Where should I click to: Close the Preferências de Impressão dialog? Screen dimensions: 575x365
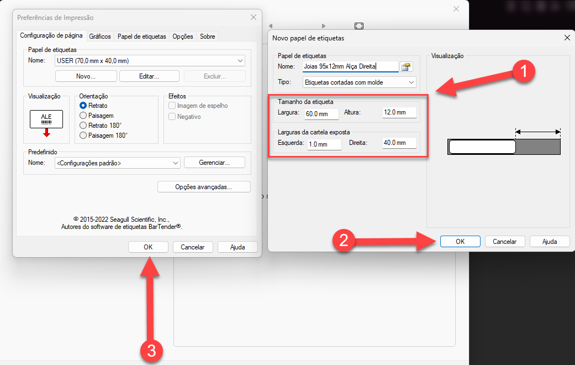254,17
